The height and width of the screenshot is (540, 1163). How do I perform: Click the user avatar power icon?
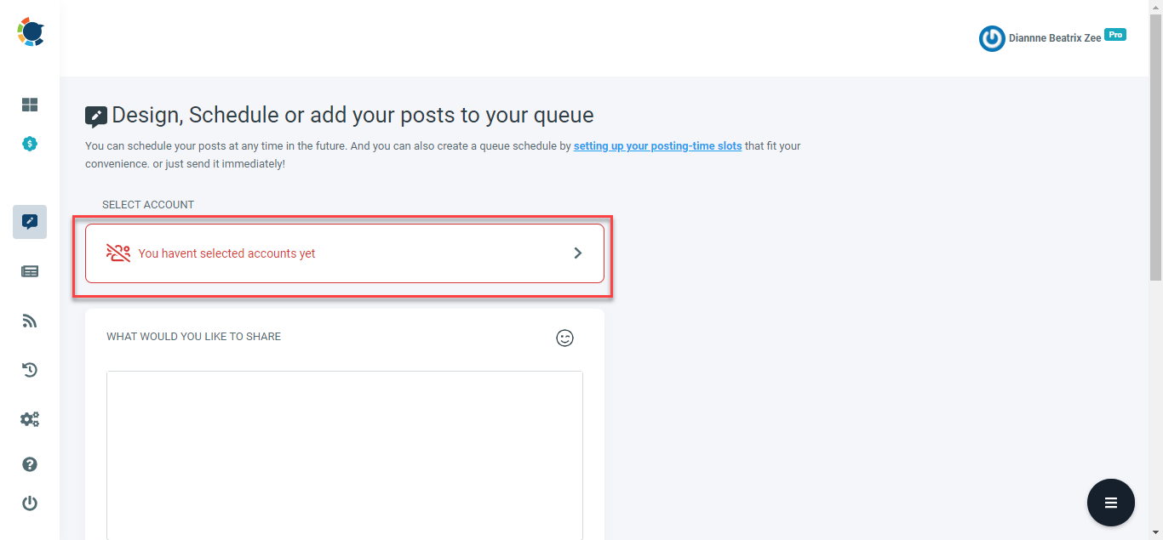(x=992, y=38)
